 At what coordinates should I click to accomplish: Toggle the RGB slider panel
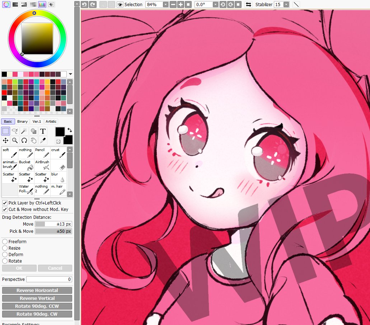(x=15, y=4)
